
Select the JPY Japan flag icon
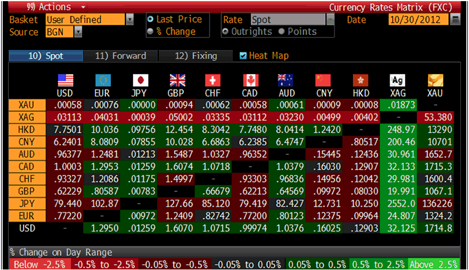pyautogui.click(x=140, y=80)
